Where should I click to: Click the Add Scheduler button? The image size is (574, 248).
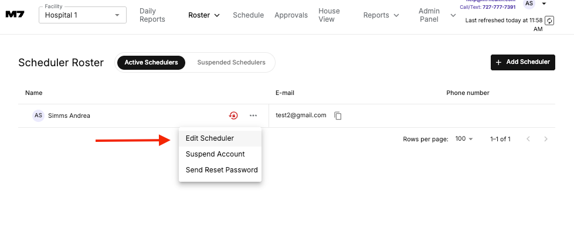(x=522, y=62)
